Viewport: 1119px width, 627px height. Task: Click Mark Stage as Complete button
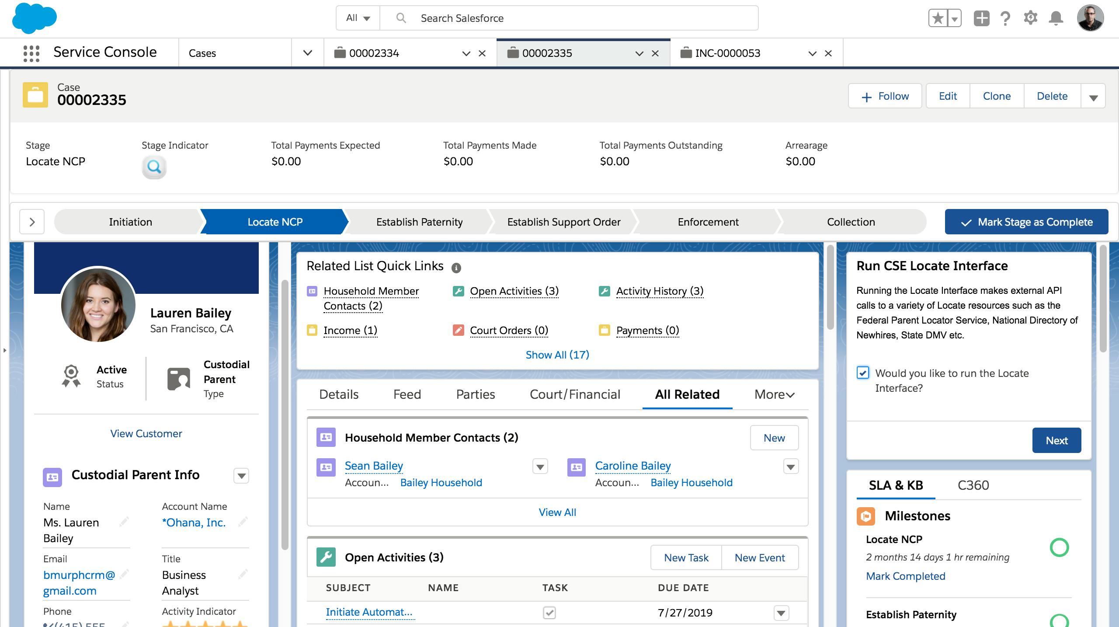pyautogui.click(x=1027, y=221)
